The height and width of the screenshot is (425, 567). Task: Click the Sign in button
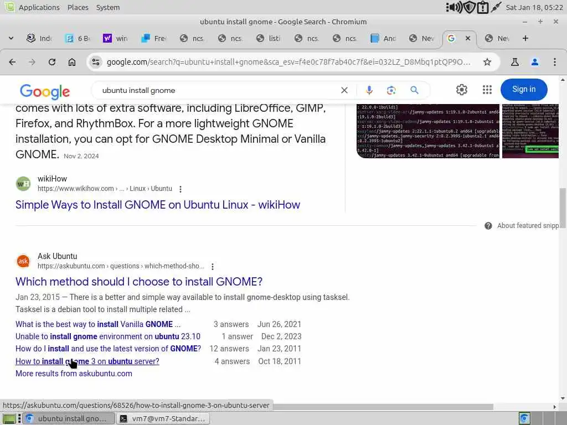524,89
